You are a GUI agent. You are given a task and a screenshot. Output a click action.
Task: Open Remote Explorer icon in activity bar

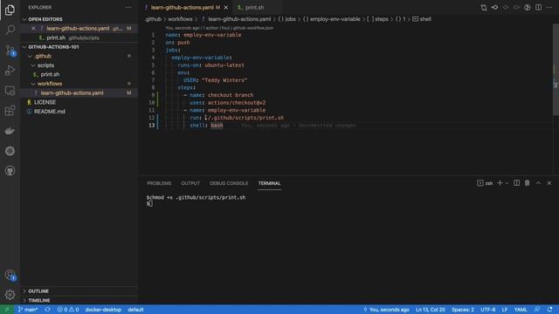click(10, 91)
